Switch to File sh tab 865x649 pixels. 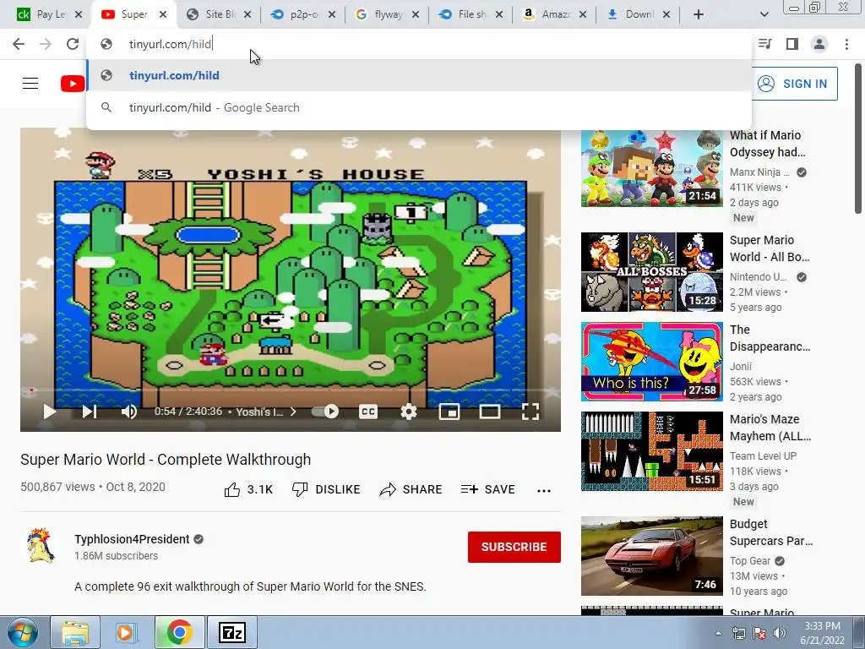tap(470, 14)
